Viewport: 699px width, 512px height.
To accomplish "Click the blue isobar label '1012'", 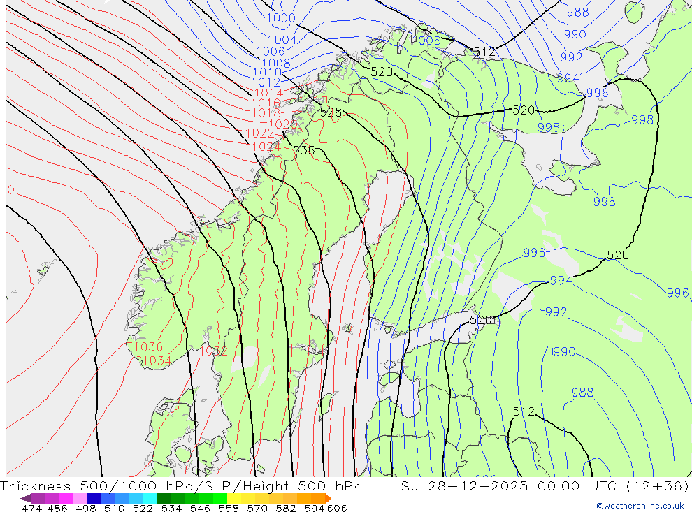I will point(266,82).
